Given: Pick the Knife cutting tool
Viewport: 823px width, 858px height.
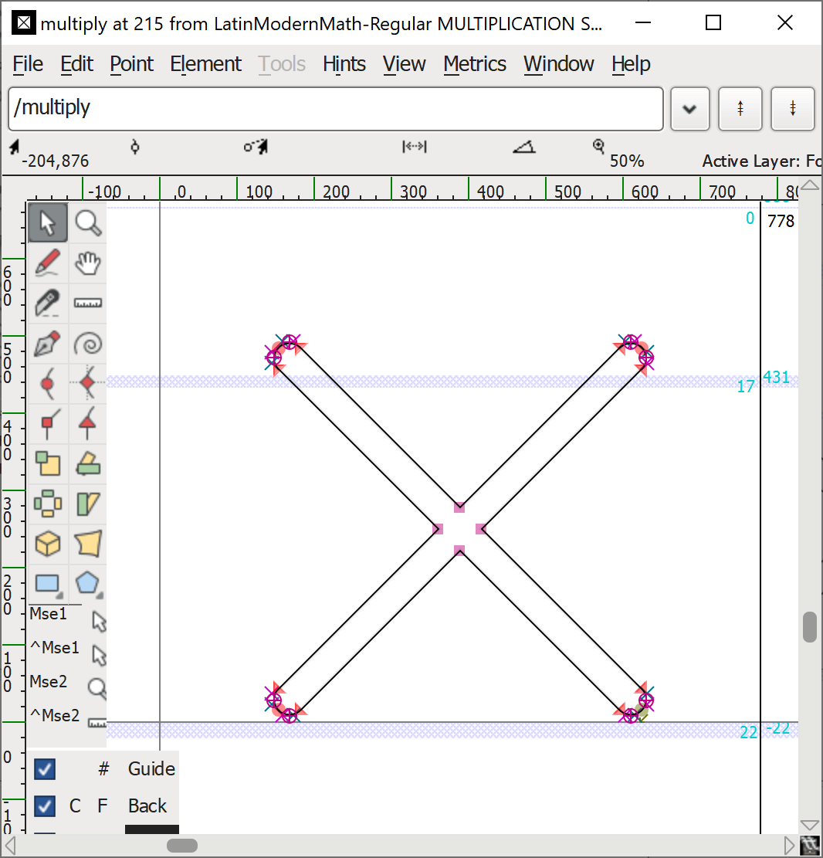Looking at the screenshot, I should 48,303.
